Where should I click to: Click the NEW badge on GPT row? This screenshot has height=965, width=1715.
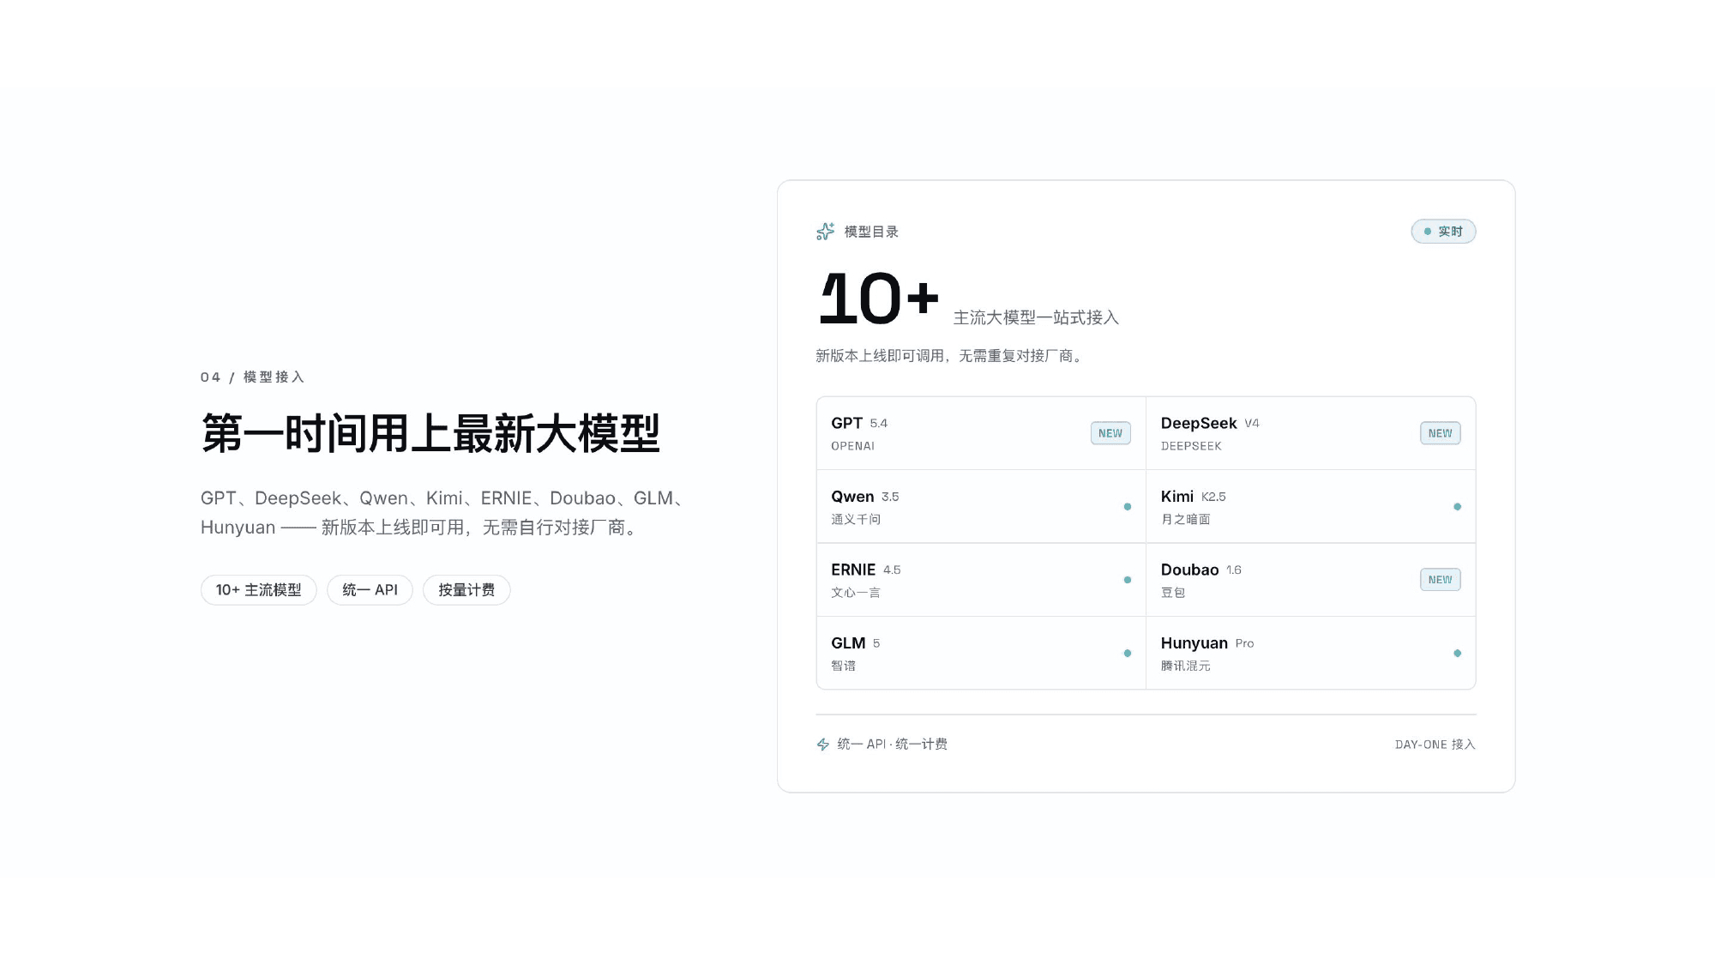[1110, 433]
